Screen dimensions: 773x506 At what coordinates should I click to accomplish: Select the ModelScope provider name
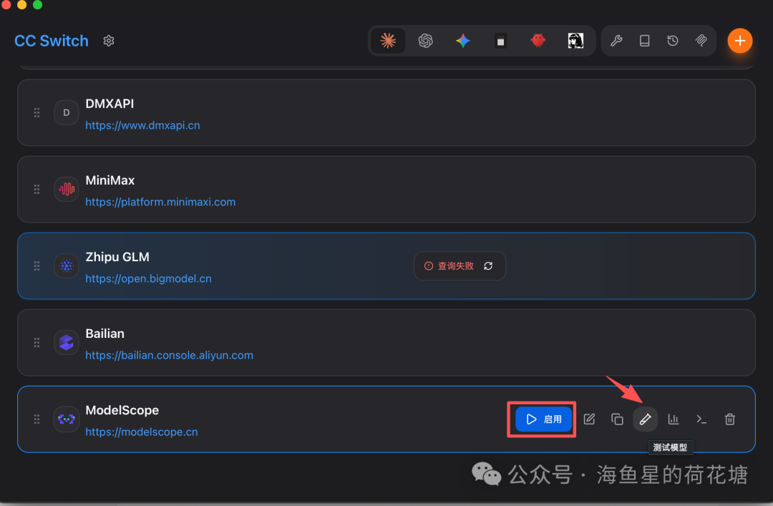tap(122, 410)
